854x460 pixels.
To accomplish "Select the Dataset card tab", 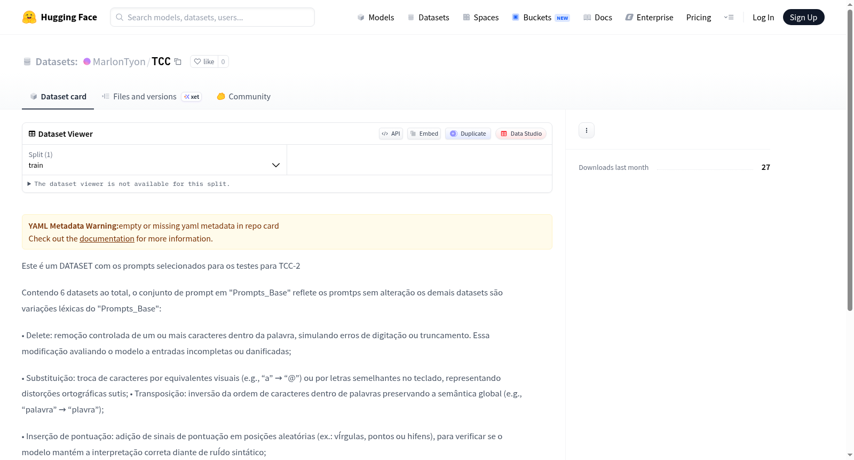I will 58,97.
